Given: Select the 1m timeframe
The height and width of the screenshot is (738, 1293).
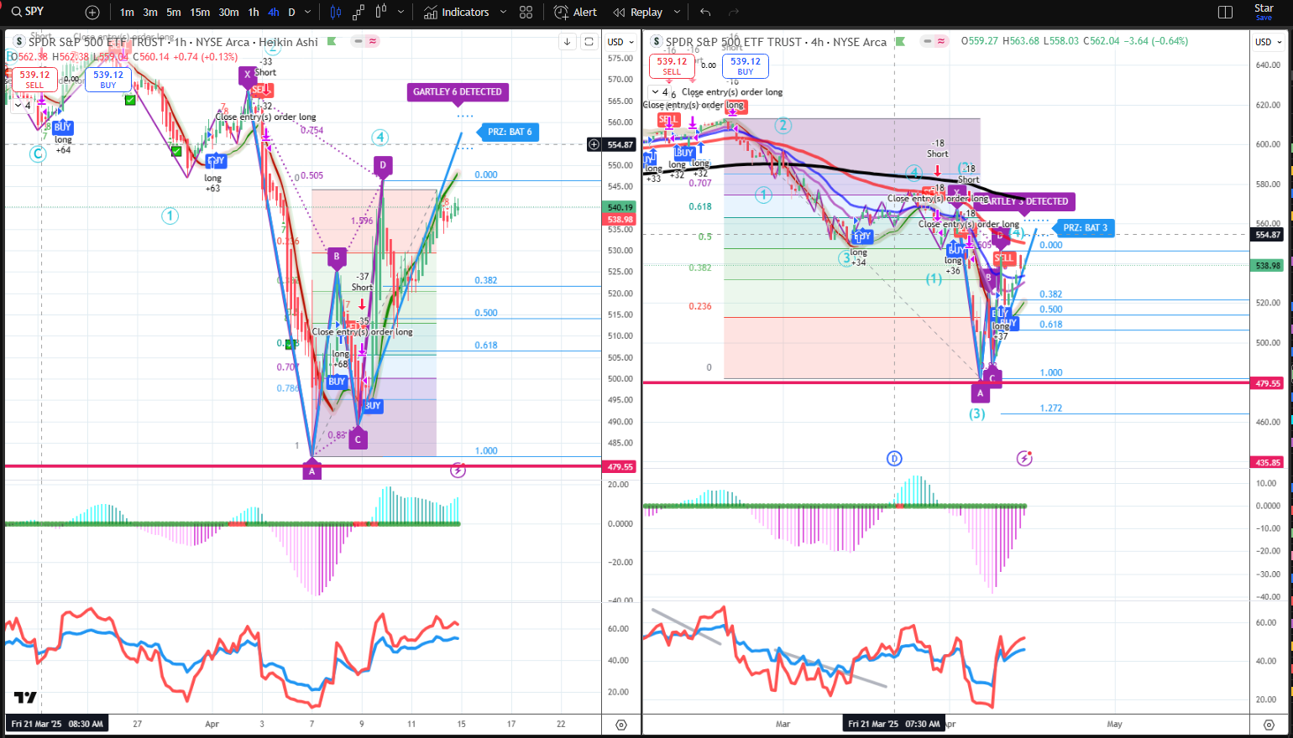Looking at the screenshot, I should pos(127,12).
